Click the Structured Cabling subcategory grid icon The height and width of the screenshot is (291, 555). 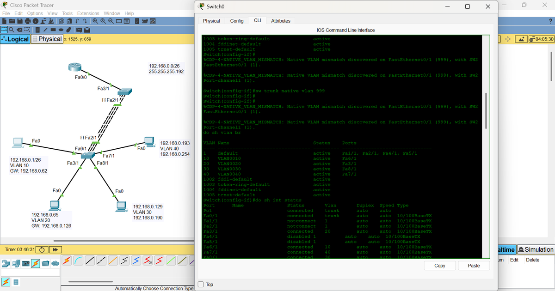[16, 282]
